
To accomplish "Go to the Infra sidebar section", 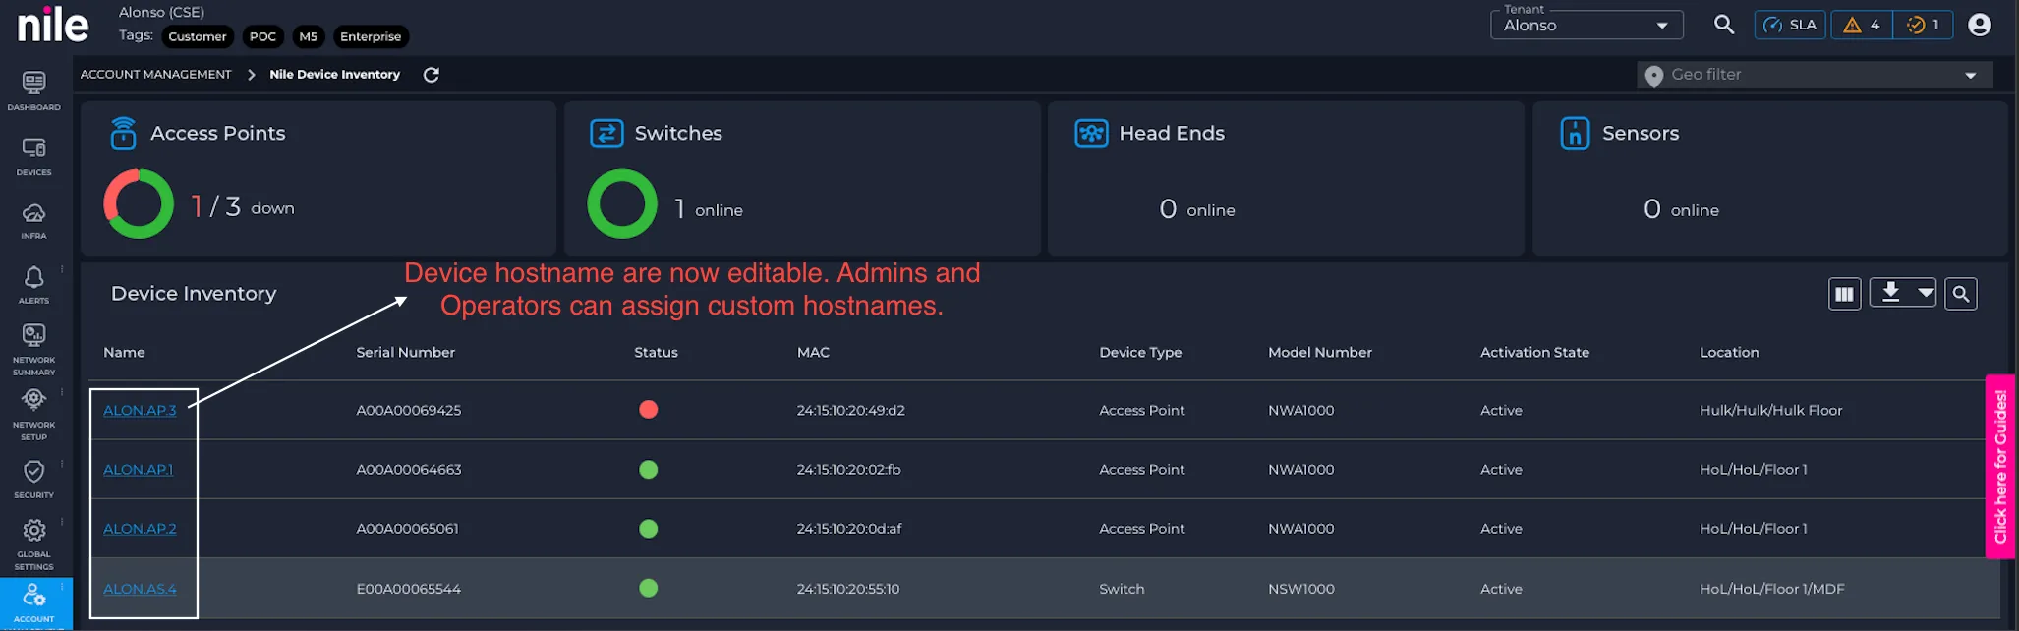I will (34, 220).
